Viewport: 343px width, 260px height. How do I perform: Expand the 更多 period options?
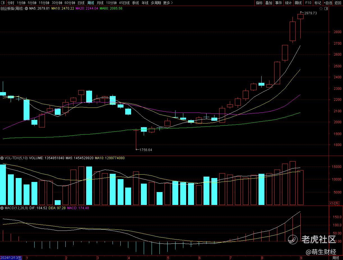(x=168, y=3)
